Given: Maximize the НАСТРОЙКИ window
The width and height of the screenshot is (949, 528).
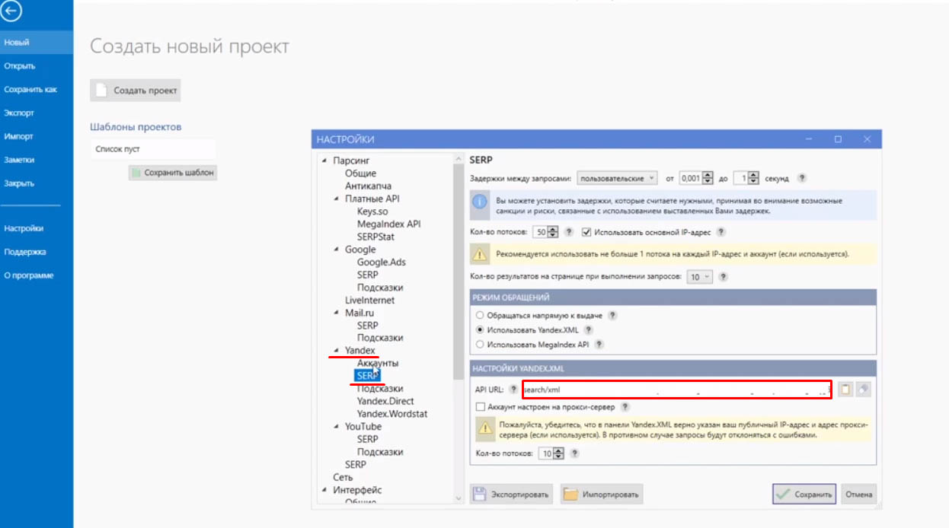Looking at the screenshot, I should 838,139.
